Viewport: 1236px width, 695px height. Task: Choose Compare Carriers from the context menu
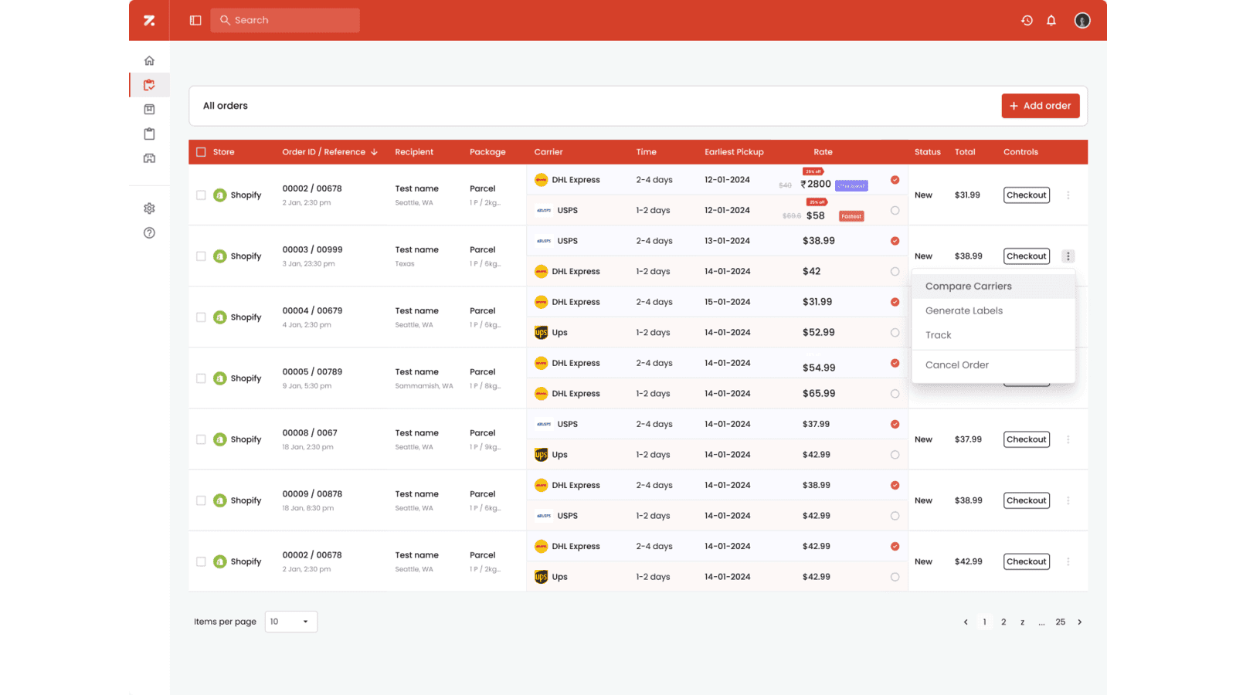pos(968,286)
